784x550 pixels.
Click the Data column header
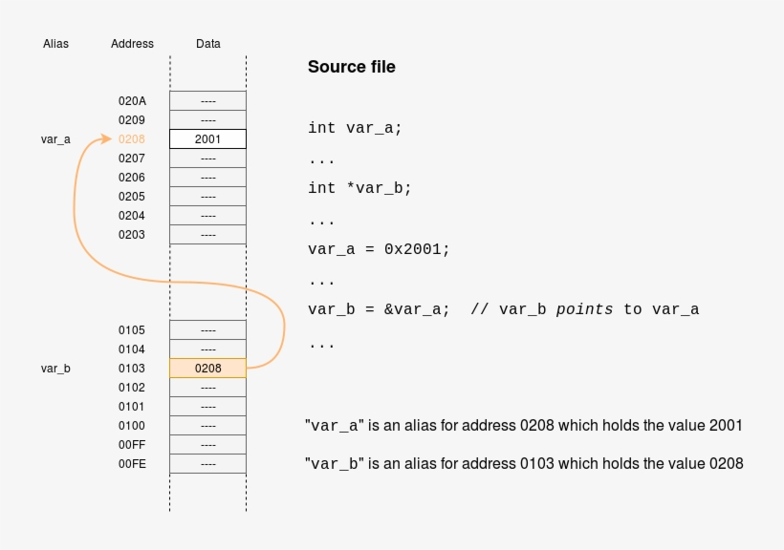(207, 43)
